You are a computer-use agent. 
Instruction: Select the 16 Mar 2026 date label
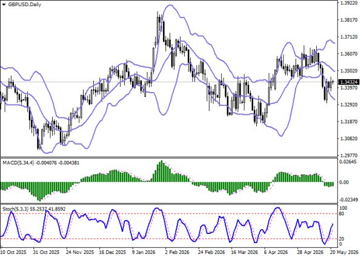pos(245,252)
